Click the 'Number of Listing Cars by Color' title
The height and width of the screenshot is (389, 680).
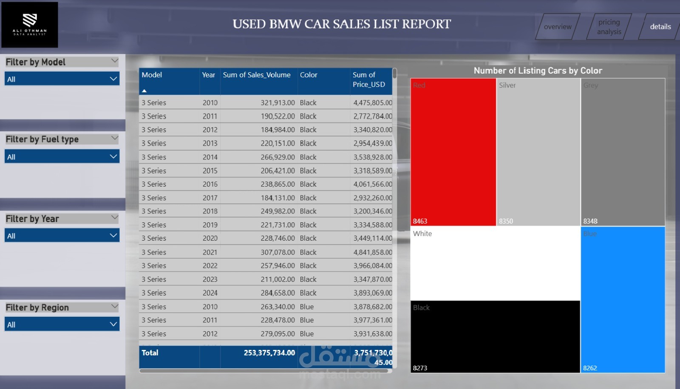(538, 71)
